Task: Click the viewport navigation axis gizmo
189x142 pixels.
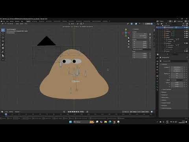Action: pos(126,33)
